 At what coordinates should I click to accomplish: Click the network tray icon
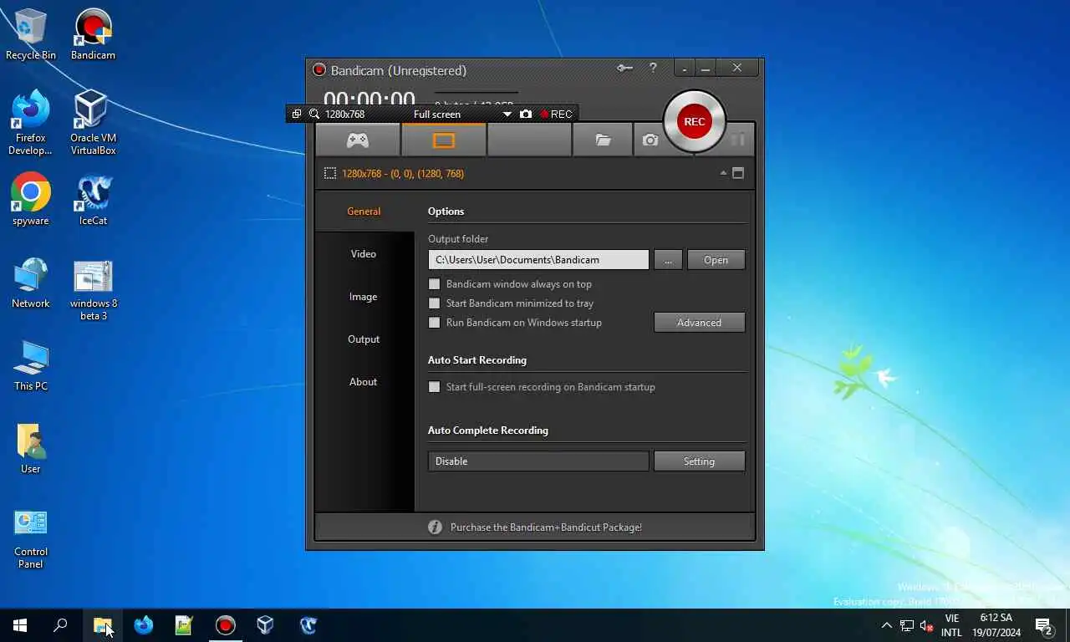pos(907,625)
